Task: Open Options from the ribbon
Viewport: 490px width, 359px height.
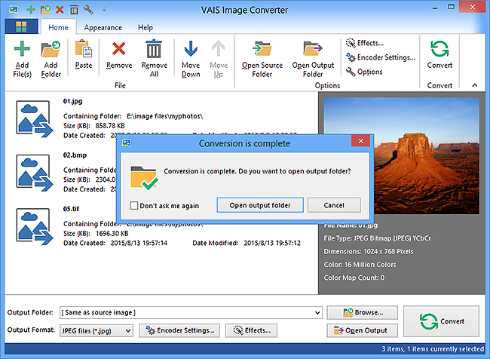Action: tap(364, 72)
